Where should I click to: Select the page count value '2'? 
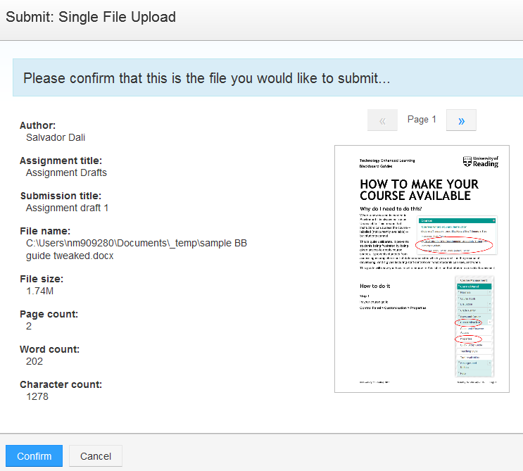pyautogui.click(x=29, y=326)
